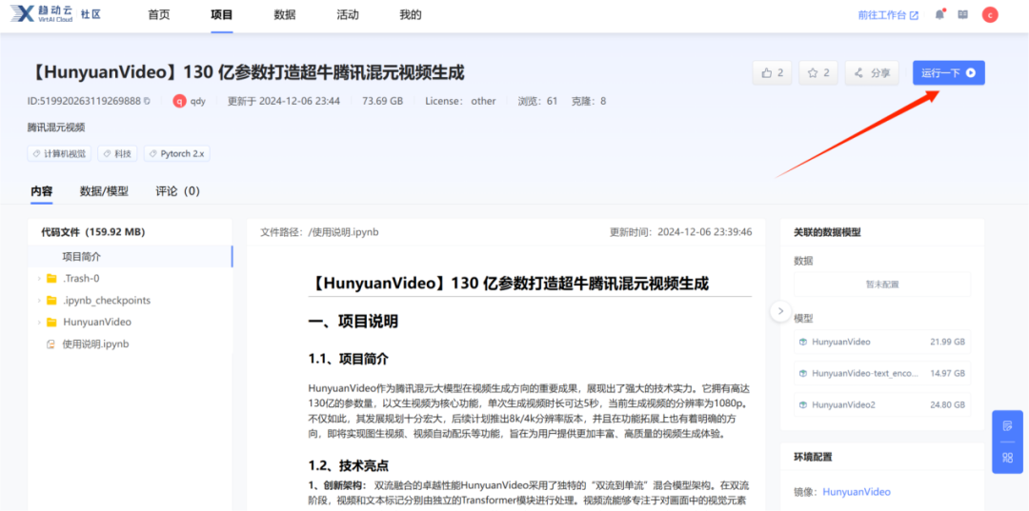1029x511 pixels.
Task: Click the 计算机视觉 tag
Action: click(x=60, y=154)
